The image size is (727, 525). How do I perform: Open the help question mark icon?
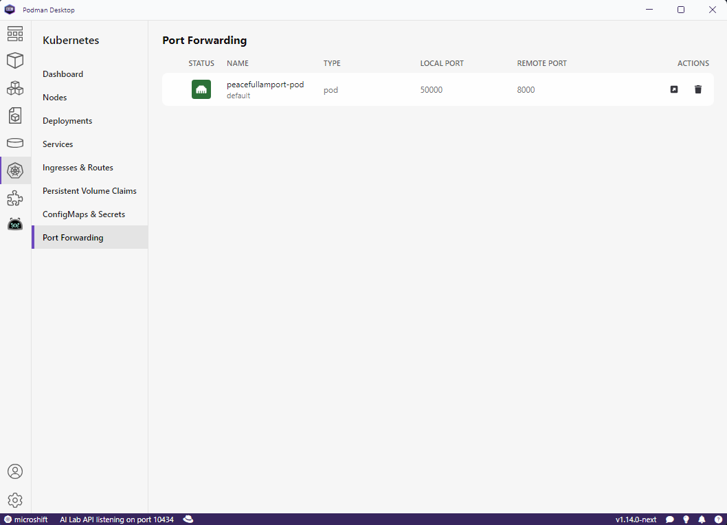coord(717,519)
